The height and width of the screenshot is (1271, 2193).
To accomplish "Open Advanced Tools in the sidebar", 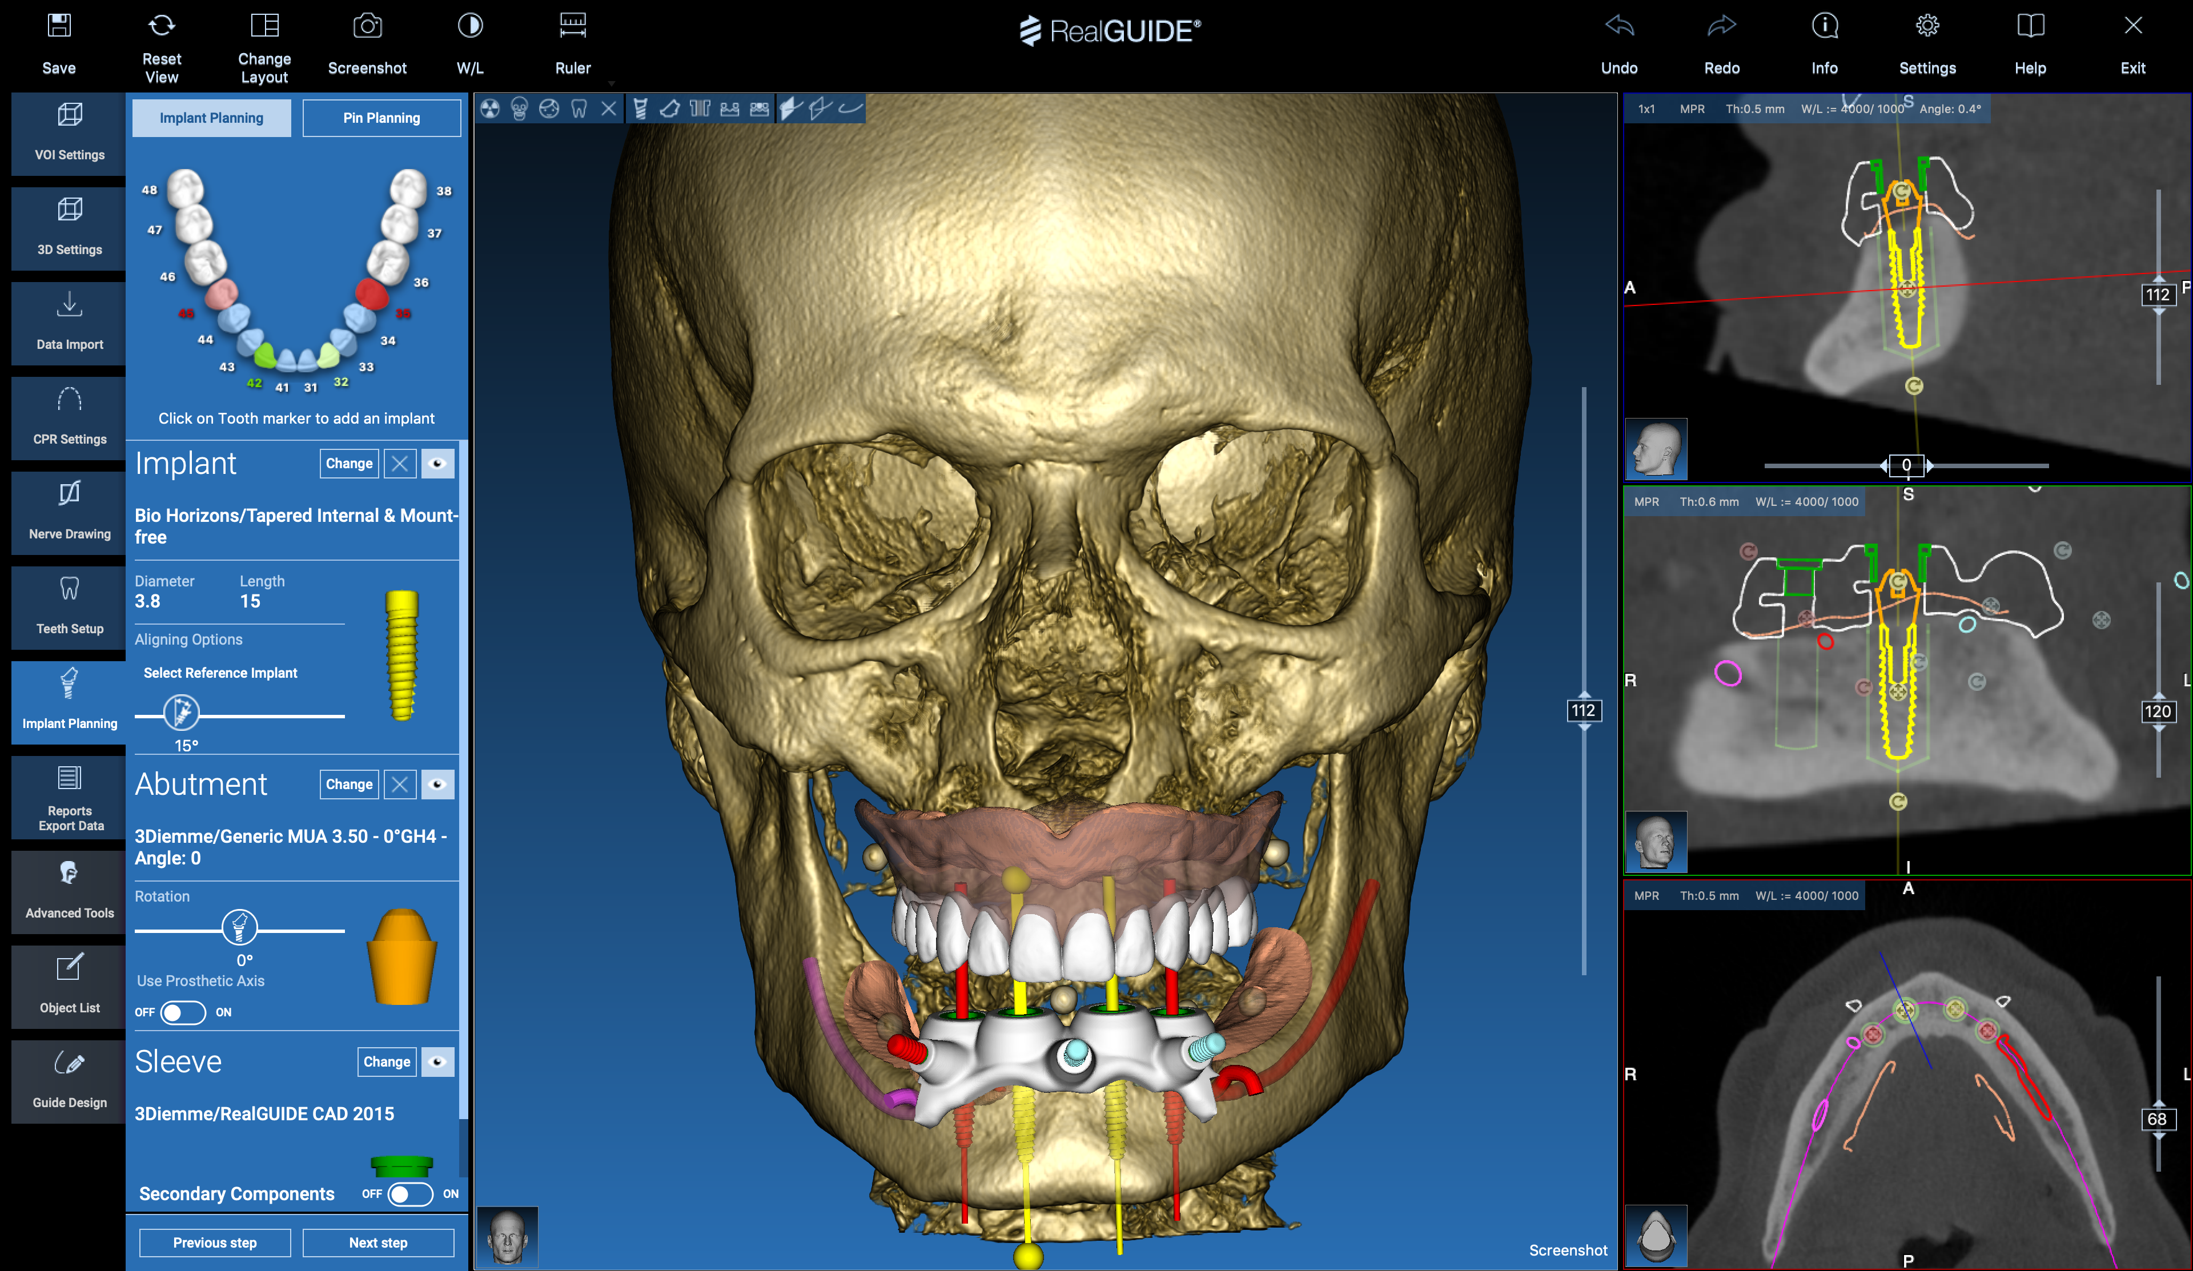I will 69,892.
